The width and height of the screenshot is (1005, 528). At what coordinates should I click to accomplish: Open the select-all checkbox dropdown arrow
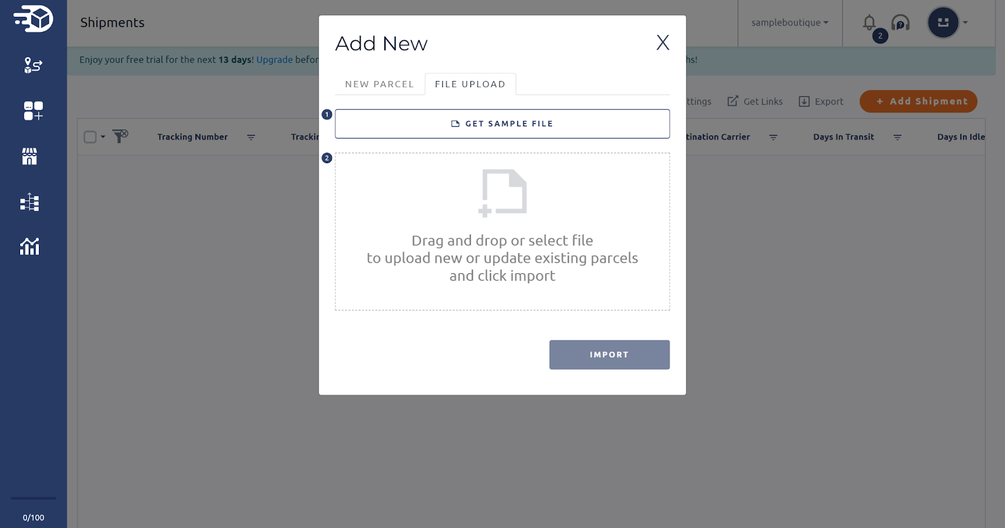[x=103, y=137]
